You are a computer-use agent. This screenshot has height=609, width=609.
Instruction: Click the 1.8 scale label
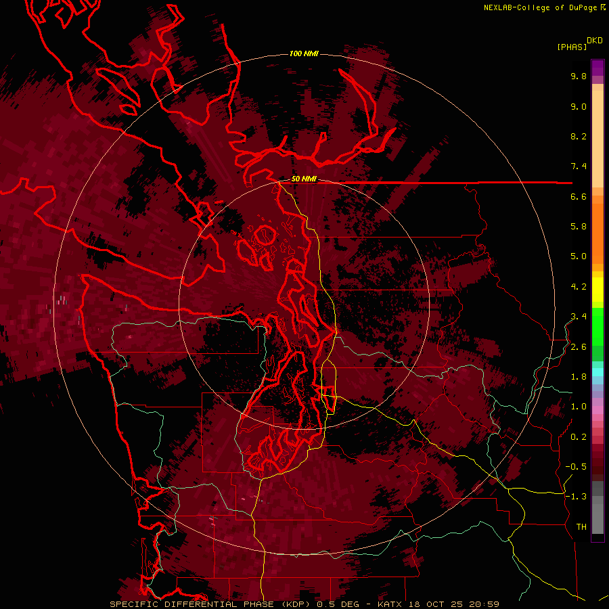tap(579, 377)
